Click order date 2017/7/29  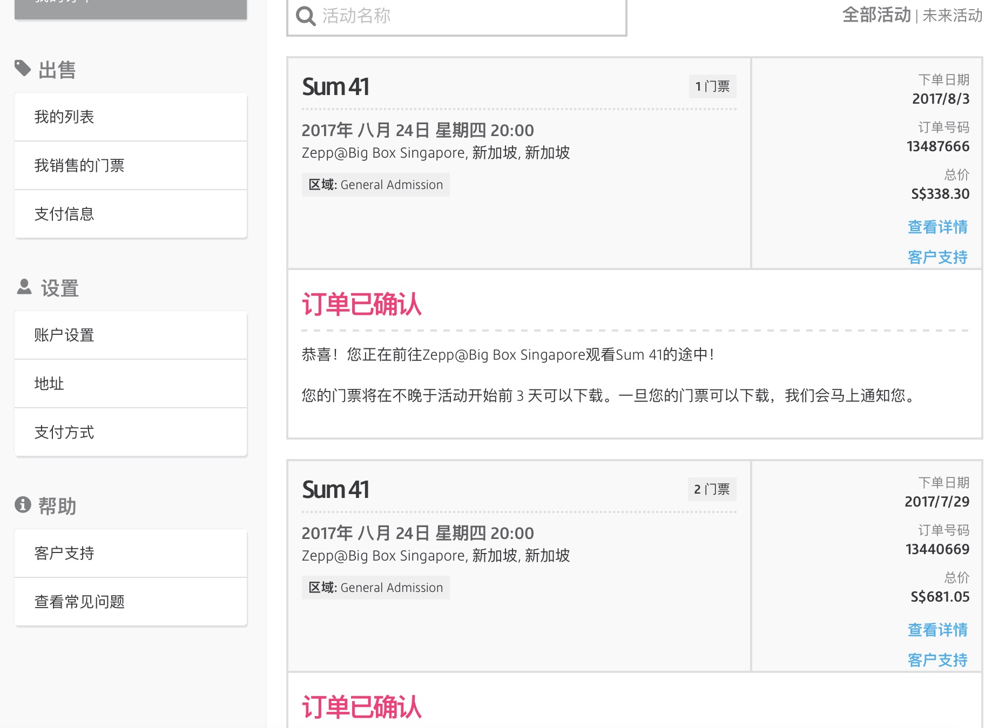click(937, 502)
